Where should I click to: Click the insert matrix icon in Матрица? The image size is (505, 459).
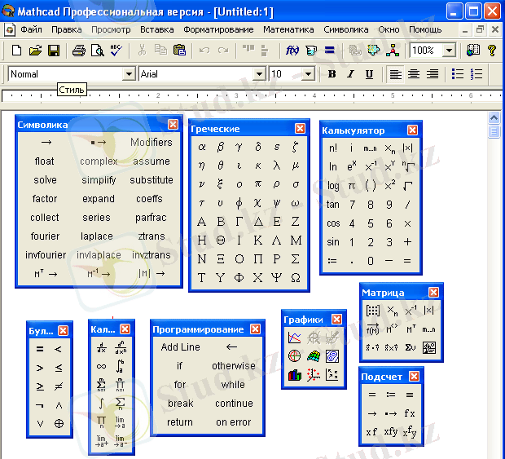coord(373,311)
